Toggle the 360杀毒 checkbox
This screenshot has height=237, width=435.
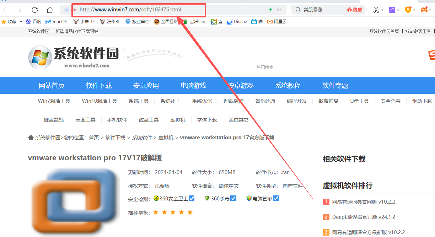coord(233,198)
